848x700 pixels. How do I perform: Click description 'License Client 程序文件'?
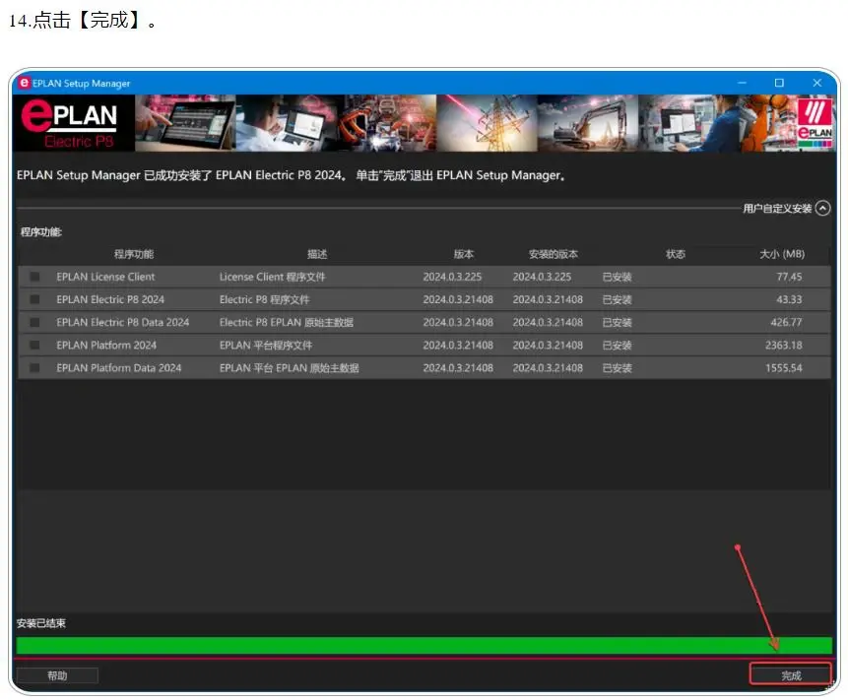[x=273, y=277]
